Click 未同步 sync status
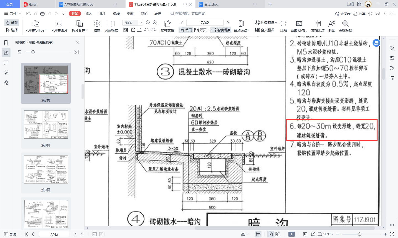Image resolution: width=398 pixels, height=238 pixels. (x=342, y=14)
